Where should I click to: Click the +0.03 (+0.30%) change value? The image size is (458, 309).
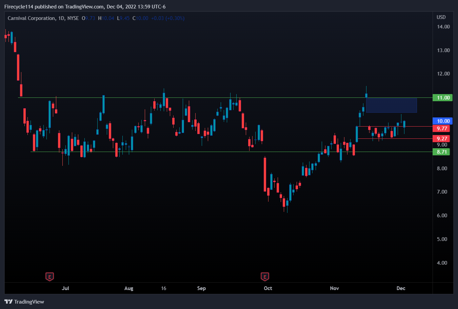[168, 18]
